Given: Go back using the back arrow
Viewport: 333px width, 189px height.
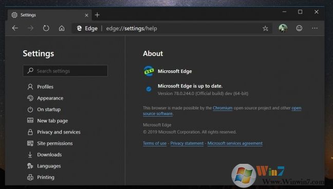Looking at the screenshot, I should coord(15,28).
